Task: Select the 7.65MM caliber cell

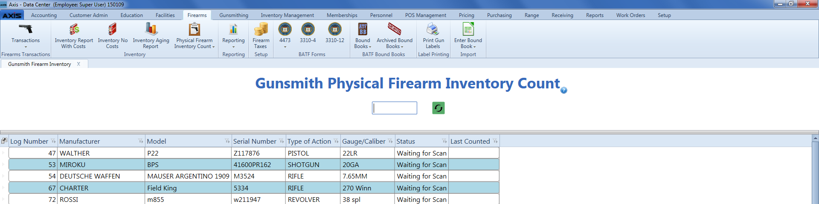Action: point(368,176)
